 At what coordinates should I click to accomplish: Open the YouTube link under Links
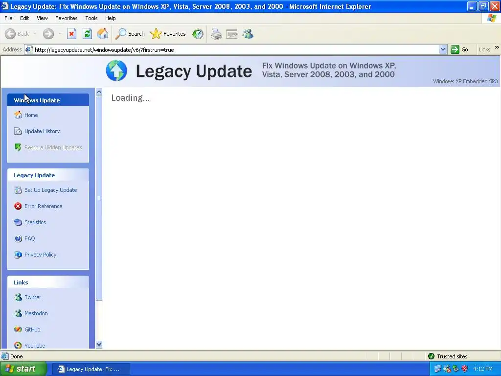(x=35, y=346)
